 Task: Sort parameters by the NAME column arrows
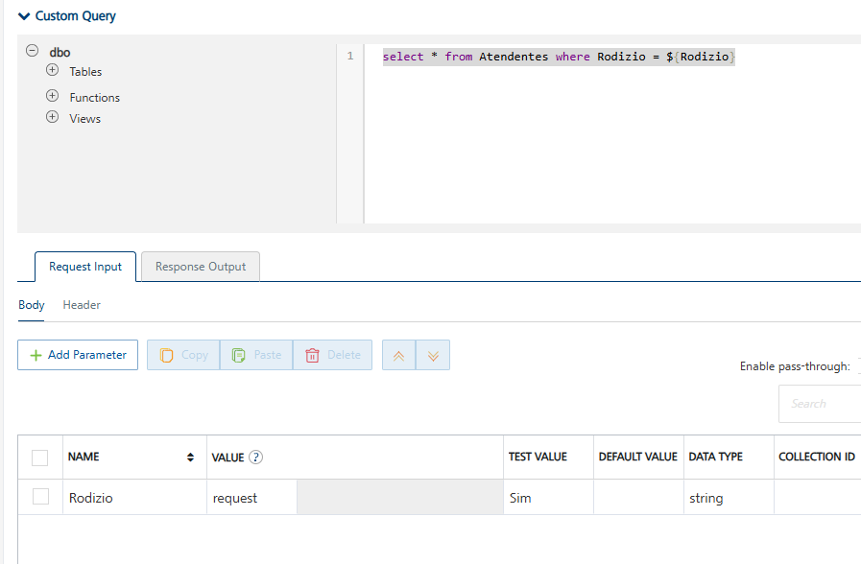point(190,458)
